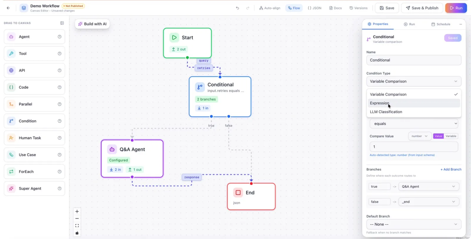Collapse the Drag to Canvas sidebar panel
The image size is (471, 239).
(62, 23)
